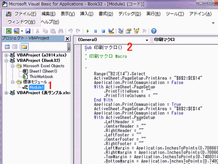The image size is (218, 164).
Task: Open the 表示(V) menu
Action: (68, 14)
